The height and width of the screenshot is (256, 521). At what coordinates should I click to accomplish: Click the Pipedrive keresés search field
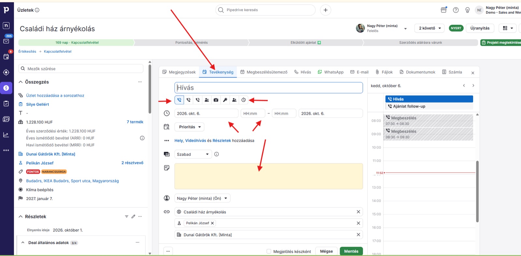(x=265, y=10)
